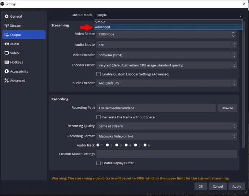
Task: Open Stream settings section
Action: (x=24, y=26)
